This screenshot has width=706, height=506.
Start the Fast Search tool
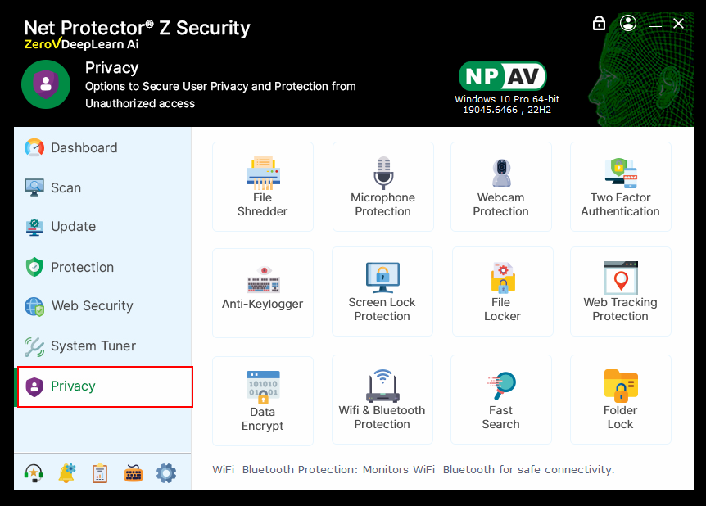[x=500, y=400]
